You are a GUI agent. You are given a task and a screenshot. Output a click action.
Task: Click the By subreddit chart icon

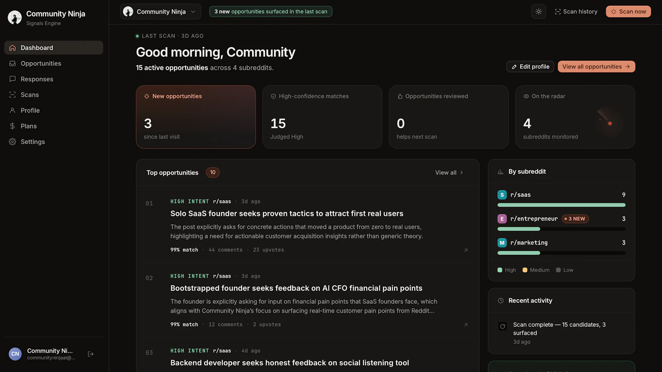pos(501,172)
